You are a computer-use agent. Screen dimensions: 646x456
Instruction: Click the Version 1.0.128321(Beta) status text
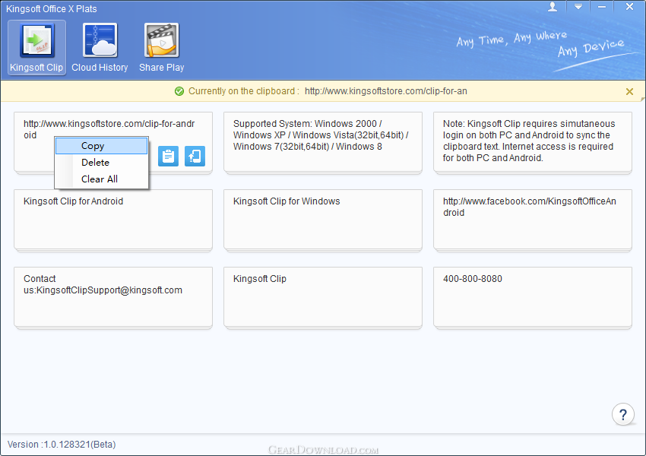(x=62, y=445)
